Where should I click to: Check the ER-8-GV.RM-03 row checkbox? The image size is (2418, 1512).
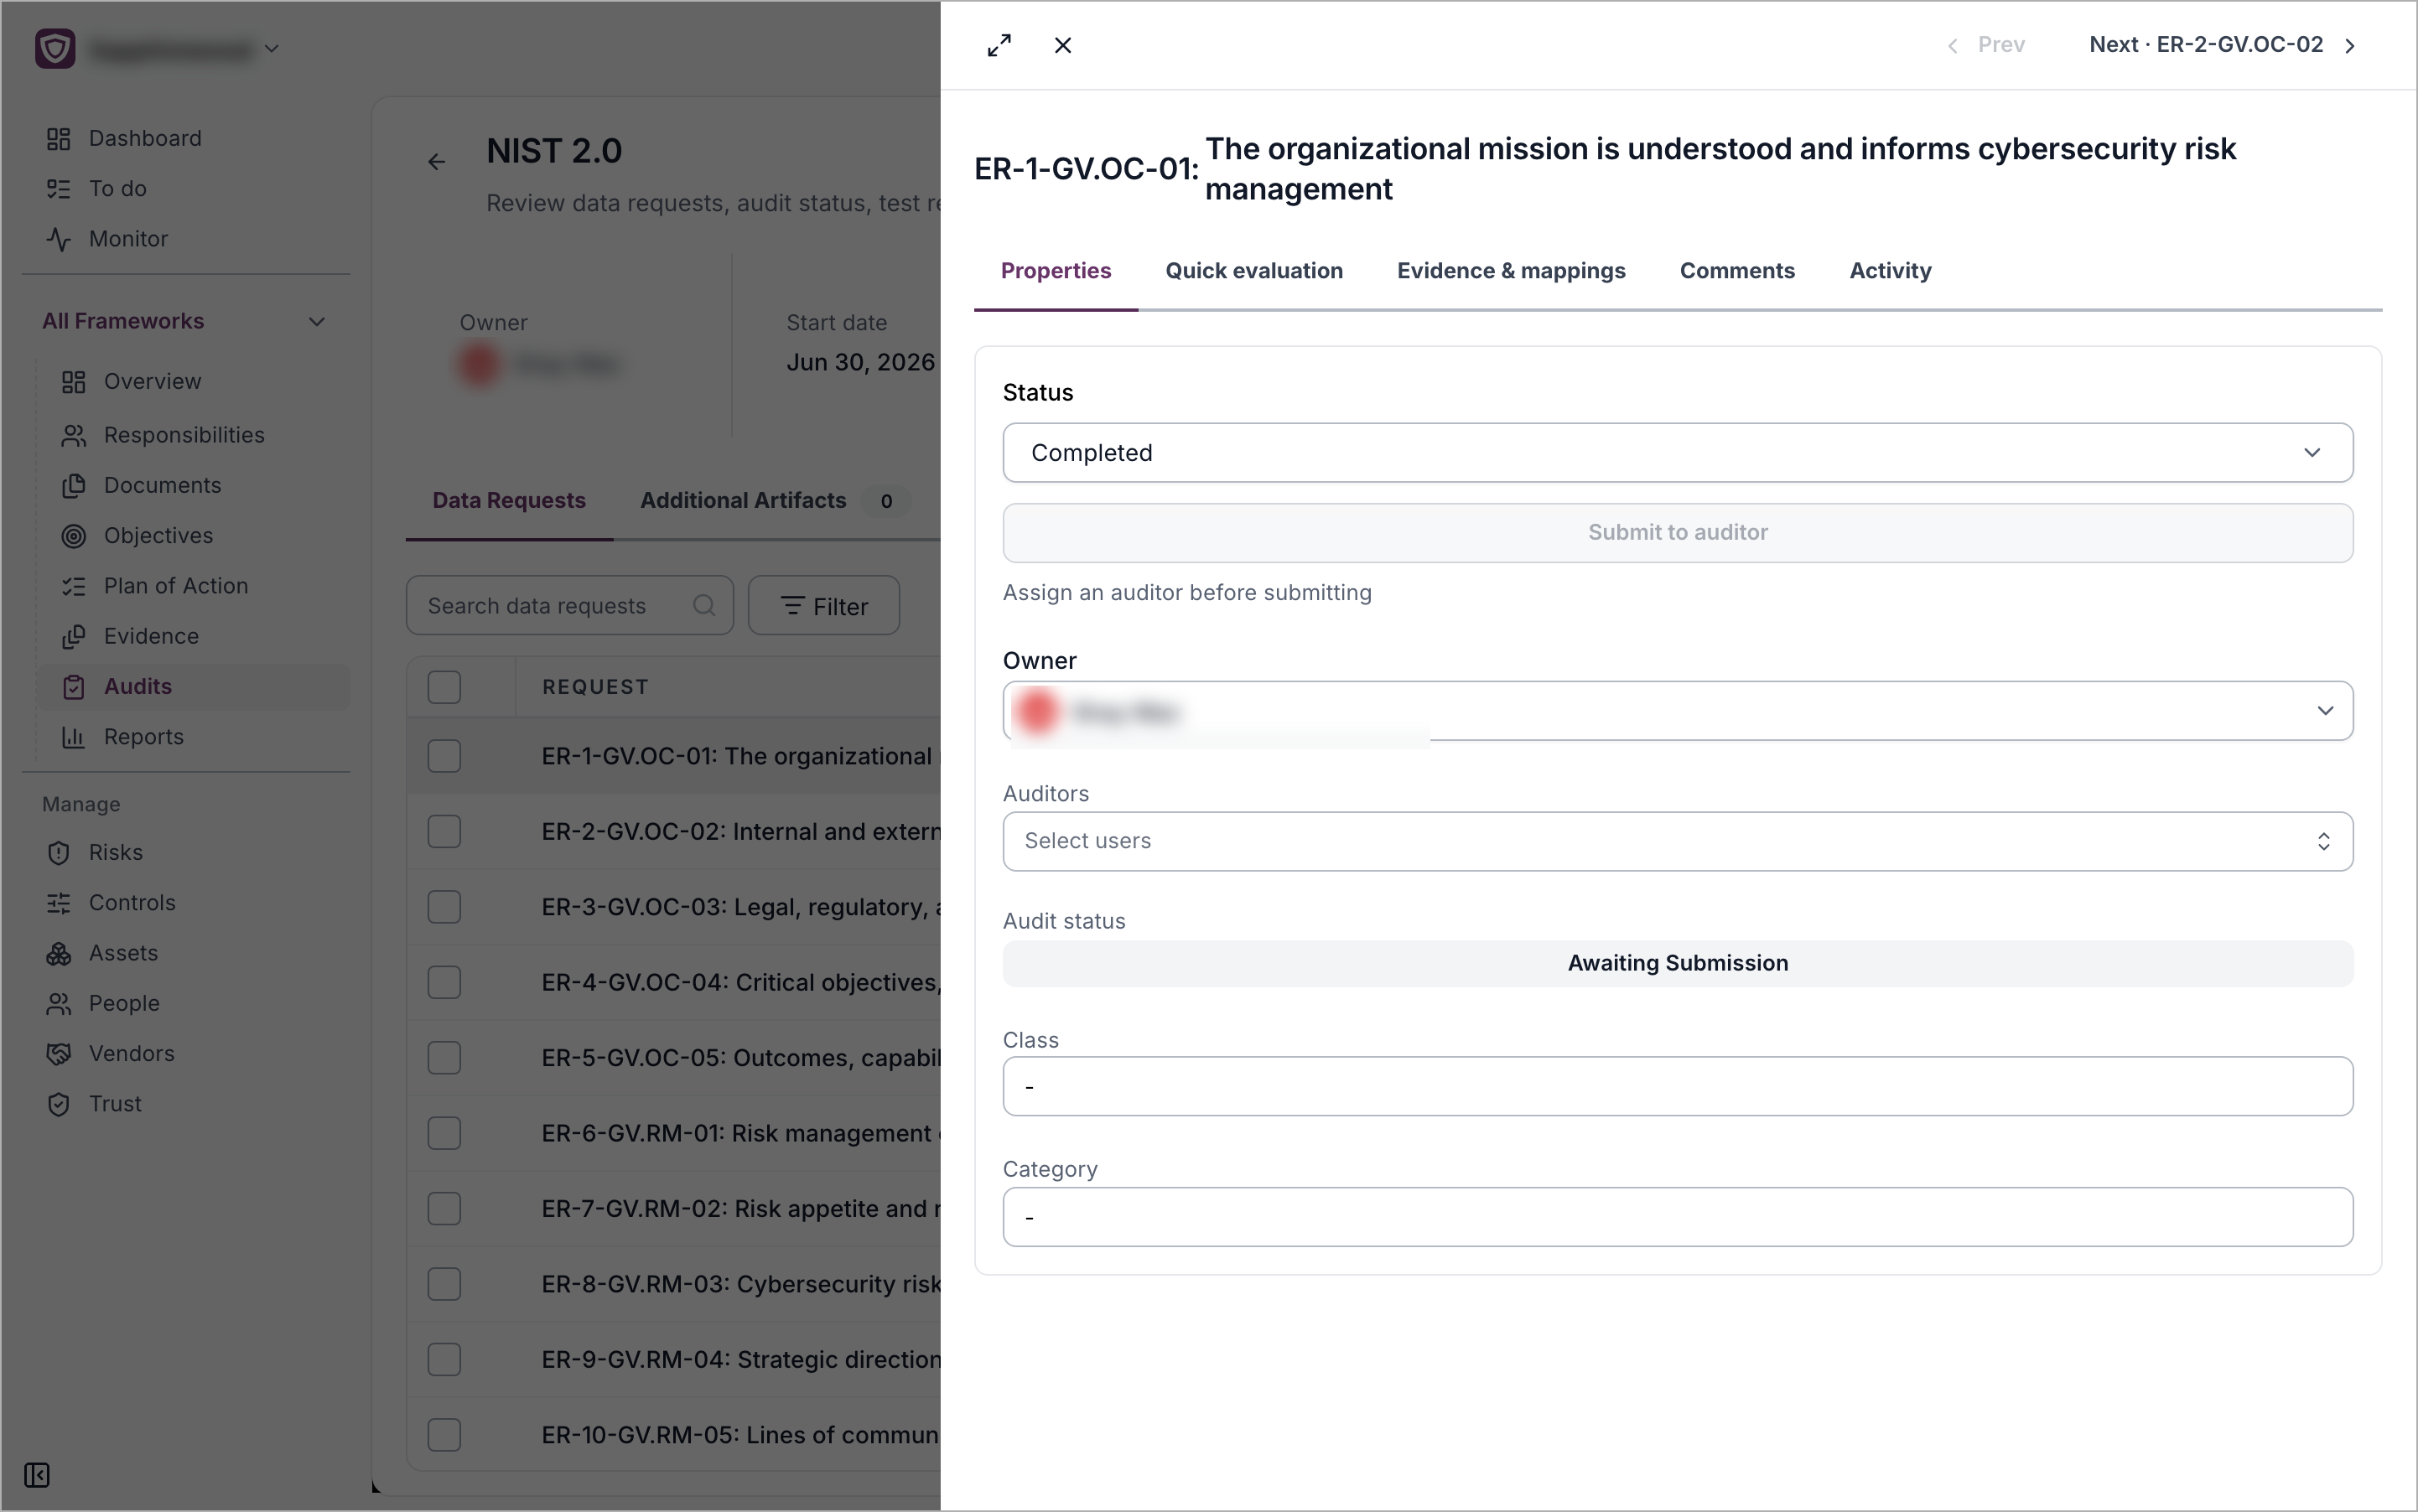444,1284
